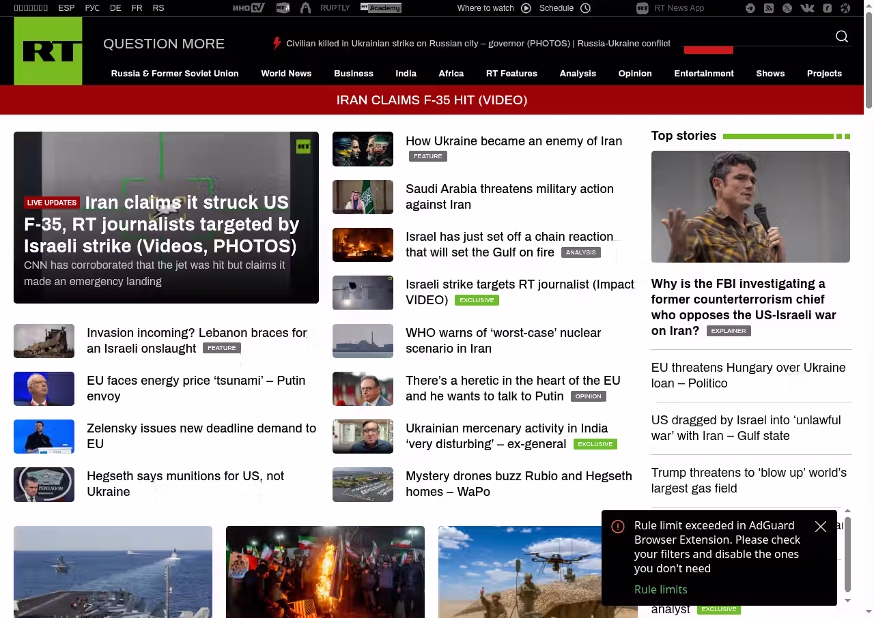Open the search magnifier icon
Screen dimensions: 874x618
[x=842, y=37]
